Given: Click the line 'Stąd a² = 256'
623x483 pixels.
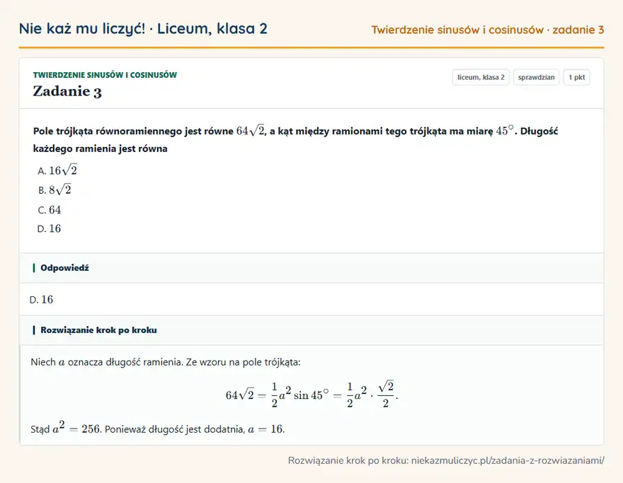Looking at the screenshot, I should 67,428.
